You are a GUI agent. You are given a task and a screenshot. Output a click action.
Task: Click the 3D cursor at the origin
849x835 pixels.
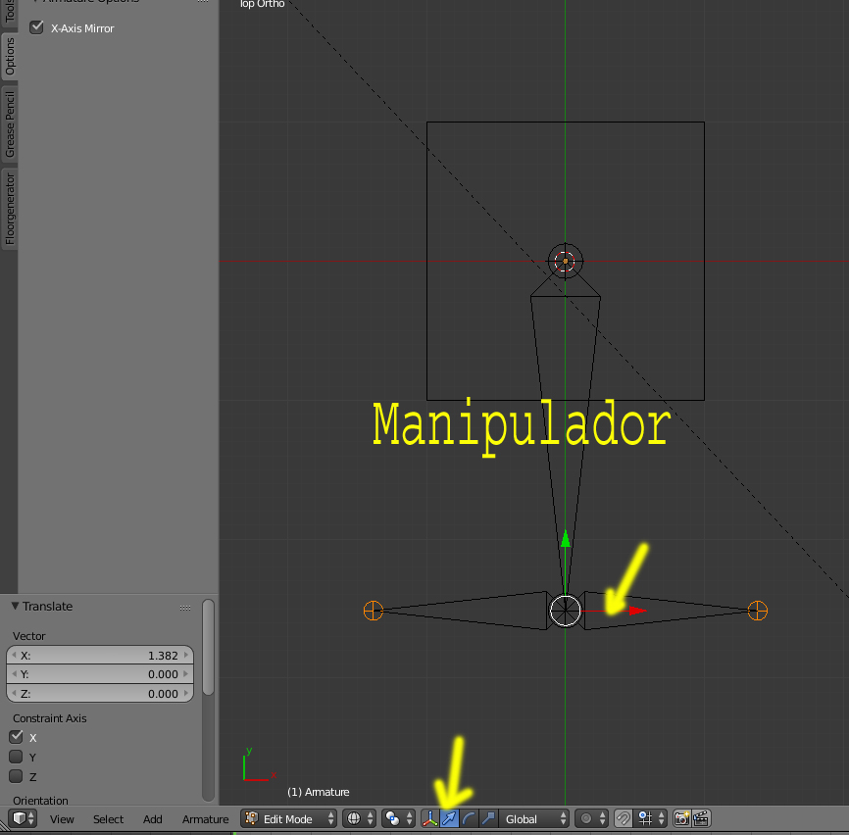tap(566, 261)
